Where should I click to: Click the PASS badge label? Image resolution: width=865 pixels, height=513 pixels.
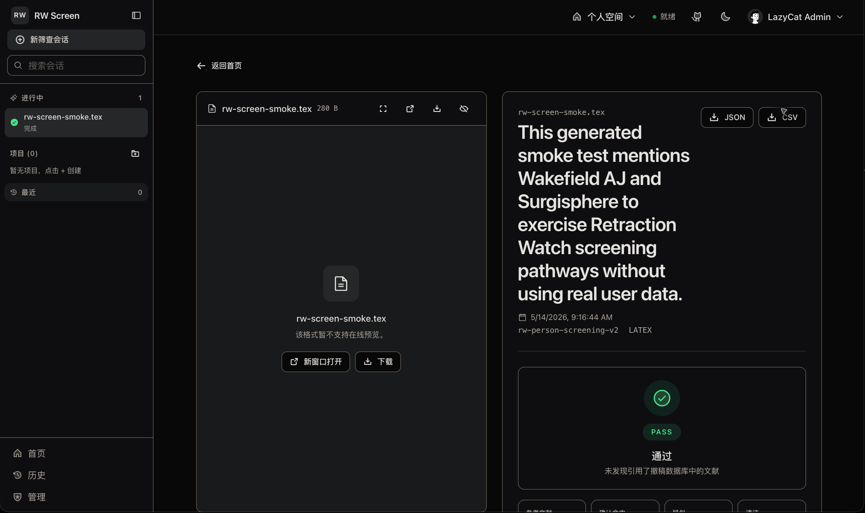pyautogui.click(x=662, y=432)
